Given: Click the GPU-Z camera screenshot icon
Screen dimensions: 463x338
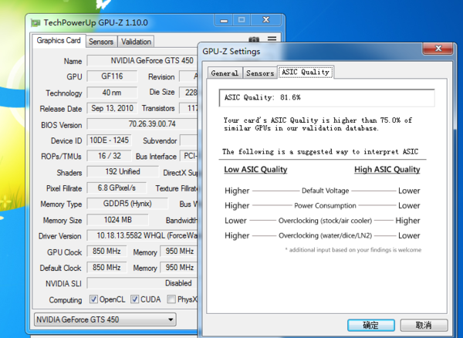Looking at the screenshot, I should coord(254,39).
